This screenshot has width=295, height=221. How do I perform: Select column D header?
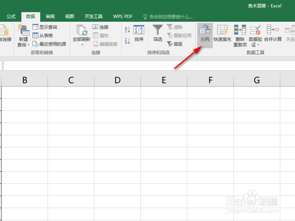point(117,80)
